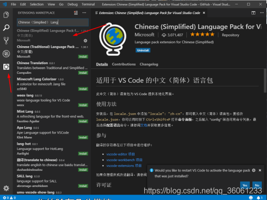The height and width of the screenshot is (200, 267).
Task: Install Chinese Translation extension
Action: click(x=83, y=73)
